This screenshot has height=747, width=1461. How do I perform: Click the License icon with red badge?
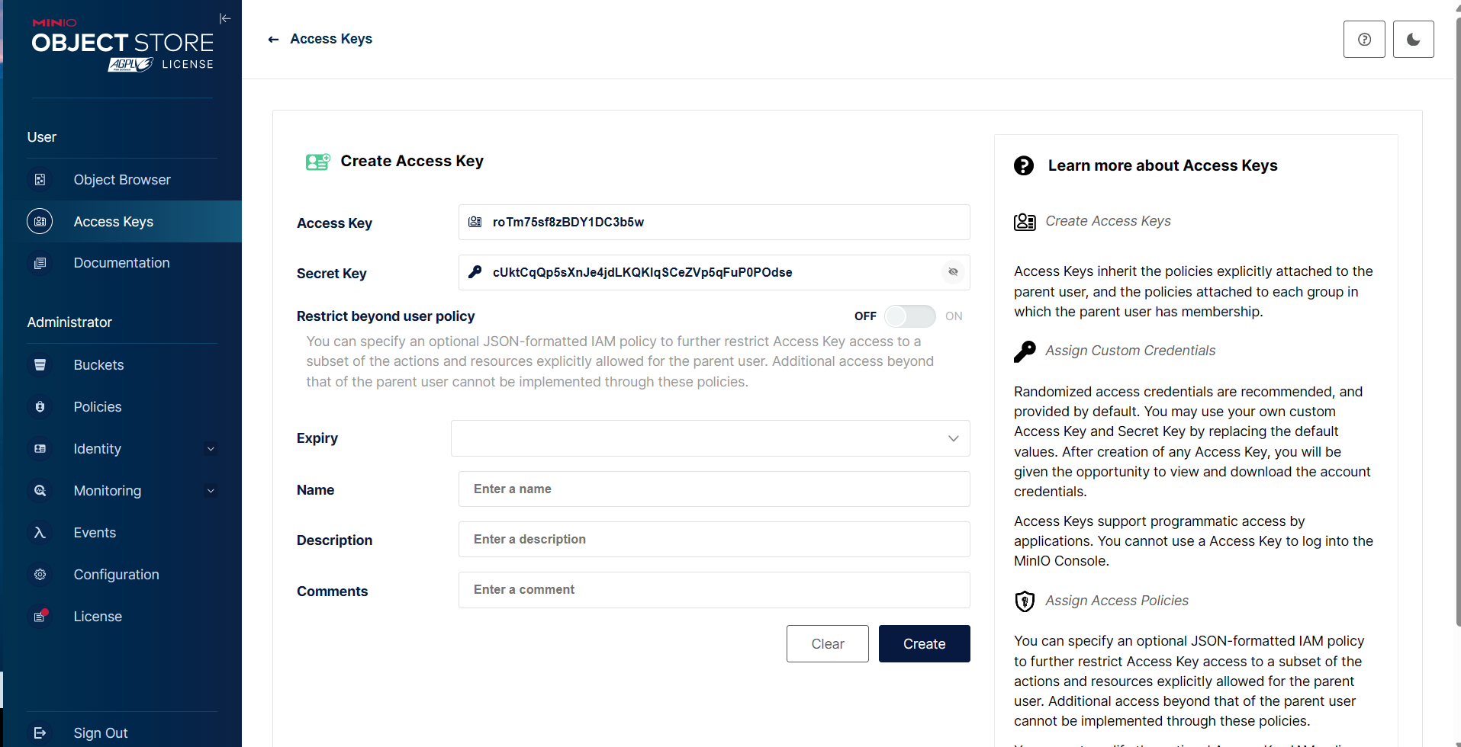coord(40,617)
